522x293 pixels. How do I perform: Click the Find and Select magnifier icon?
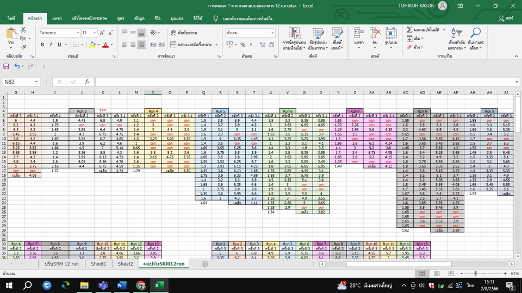click(475, 33)
